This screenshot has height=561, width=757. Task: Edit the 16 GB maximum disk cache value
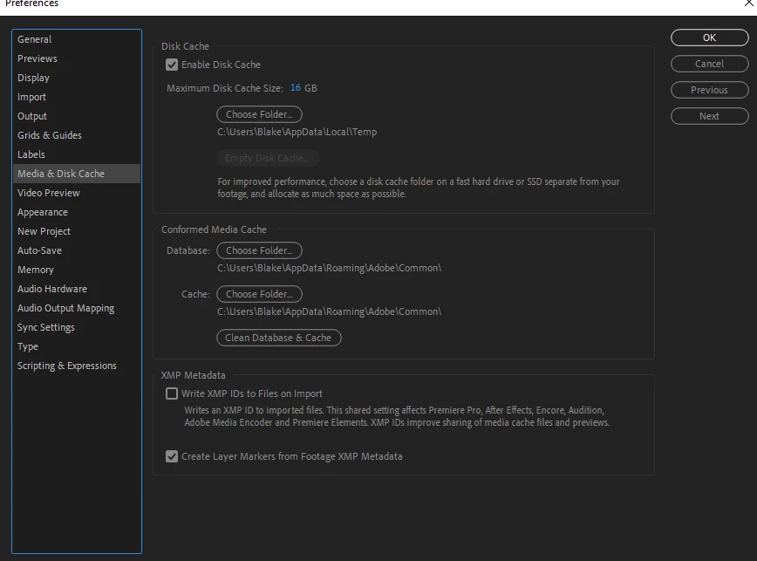296,88
